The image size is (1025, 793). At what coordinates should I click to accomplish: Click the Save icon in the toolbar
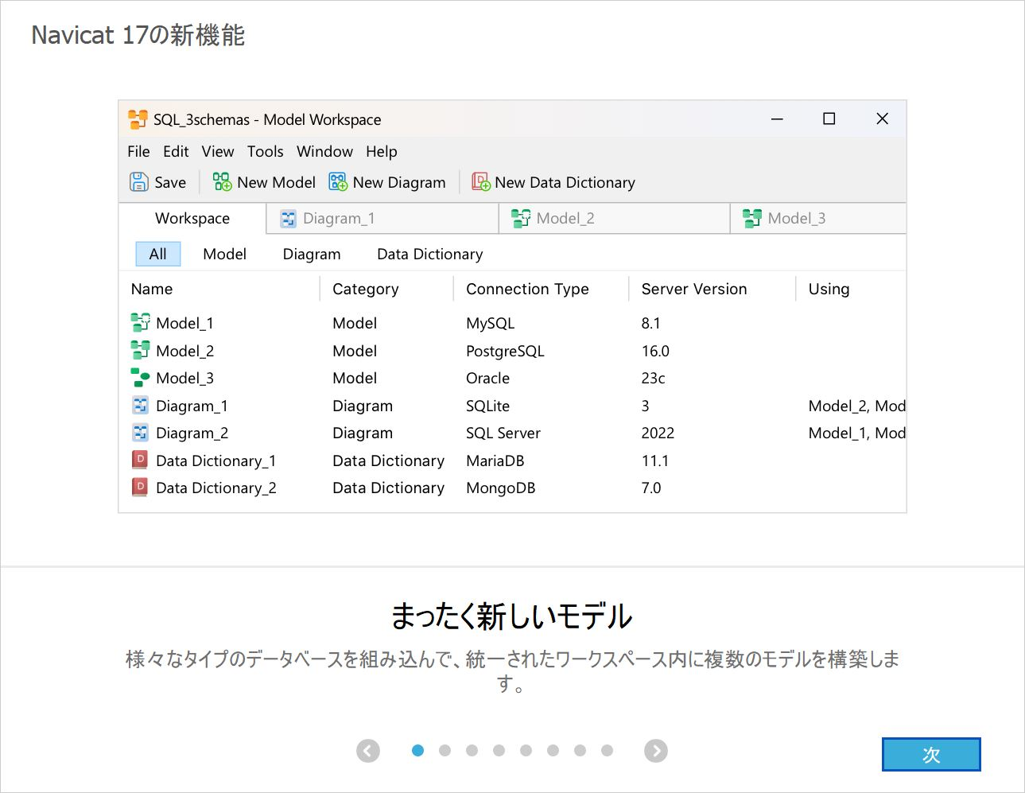point(138,181)
